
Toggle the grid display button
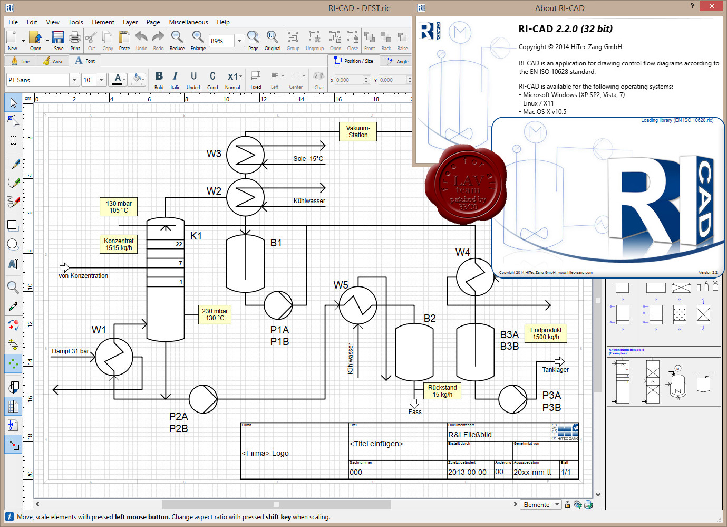coord(13,406)
